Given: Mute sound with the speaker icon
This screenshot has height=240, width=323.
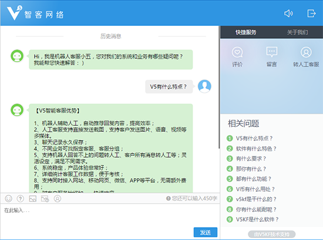Looking at the screenshot, I should [x=288, y=14].
